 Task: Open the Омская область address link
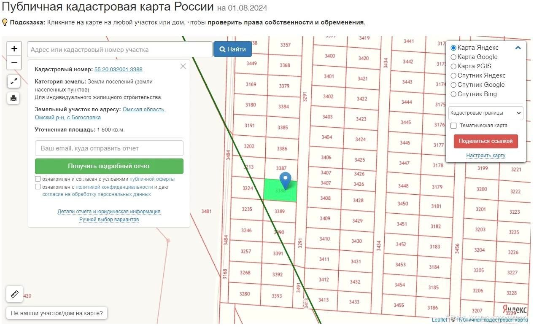(x=100, y=113)
